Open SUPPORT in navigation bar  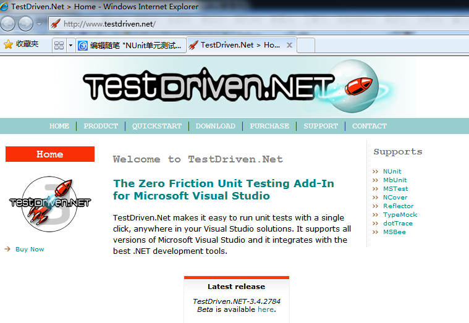(321, 126)
